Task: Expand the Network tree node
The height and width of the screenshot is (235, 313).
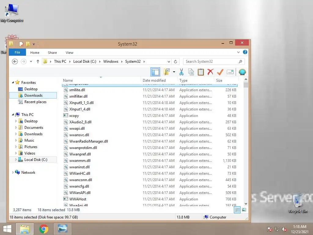Action: [13, 173]
